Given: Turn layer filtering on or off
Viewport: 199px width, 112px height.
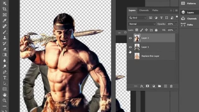Looking at the screenshot, I should (x=177, y=17).
